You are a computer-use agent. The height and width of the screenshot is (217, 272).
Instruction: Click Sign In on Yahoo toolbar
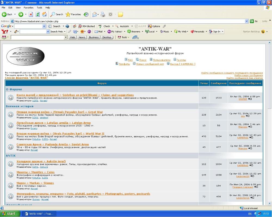[x=215, y=31]
